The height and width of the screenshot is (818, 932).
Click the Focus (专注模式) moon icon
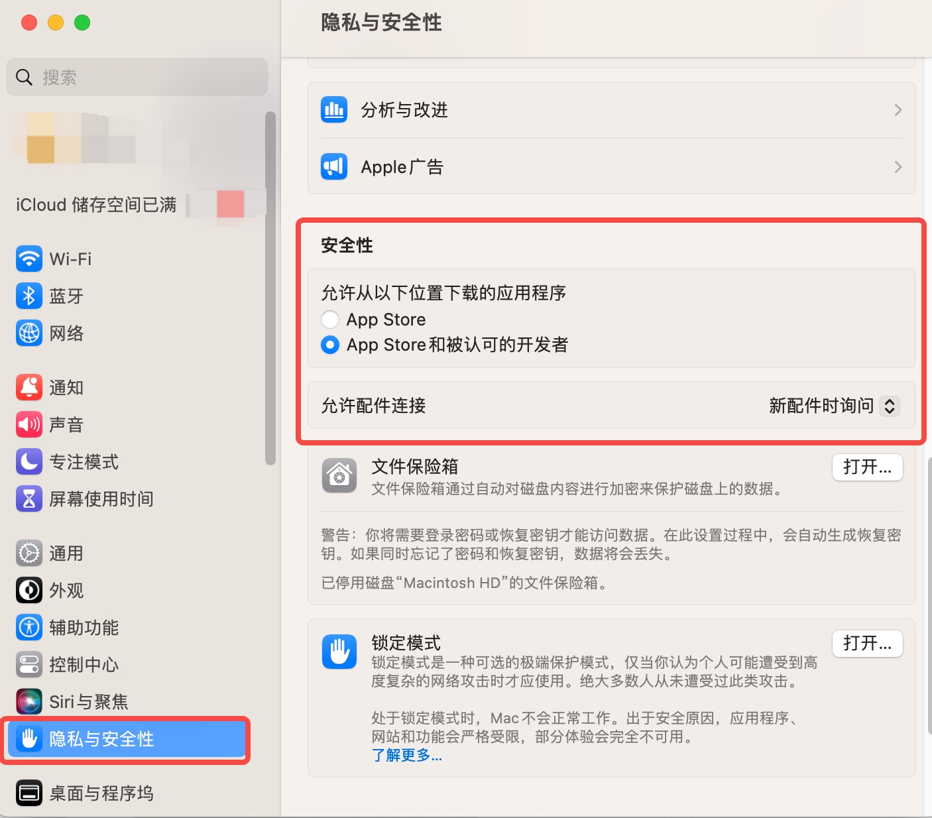29,461
